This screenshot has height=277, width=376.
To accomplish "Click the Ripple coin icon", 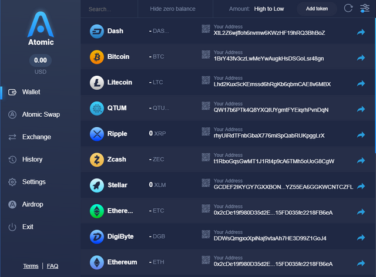I will click(97, 134).
